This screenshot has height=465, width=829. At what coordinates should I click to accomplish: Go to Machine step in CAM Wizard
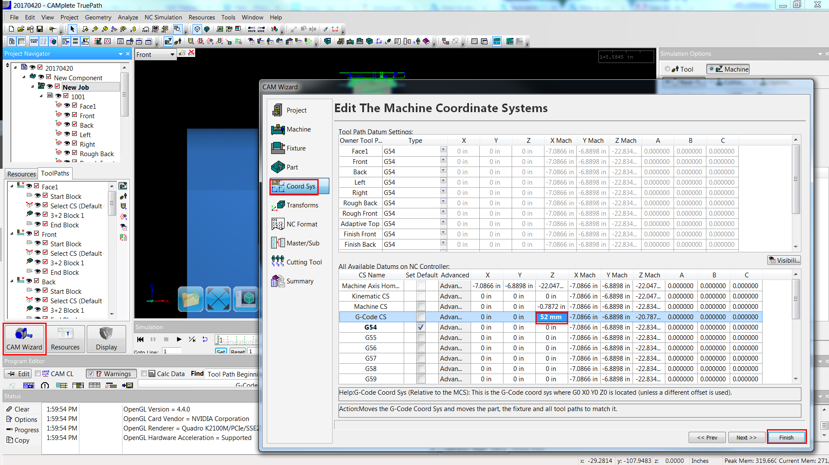tap(298, 129)
